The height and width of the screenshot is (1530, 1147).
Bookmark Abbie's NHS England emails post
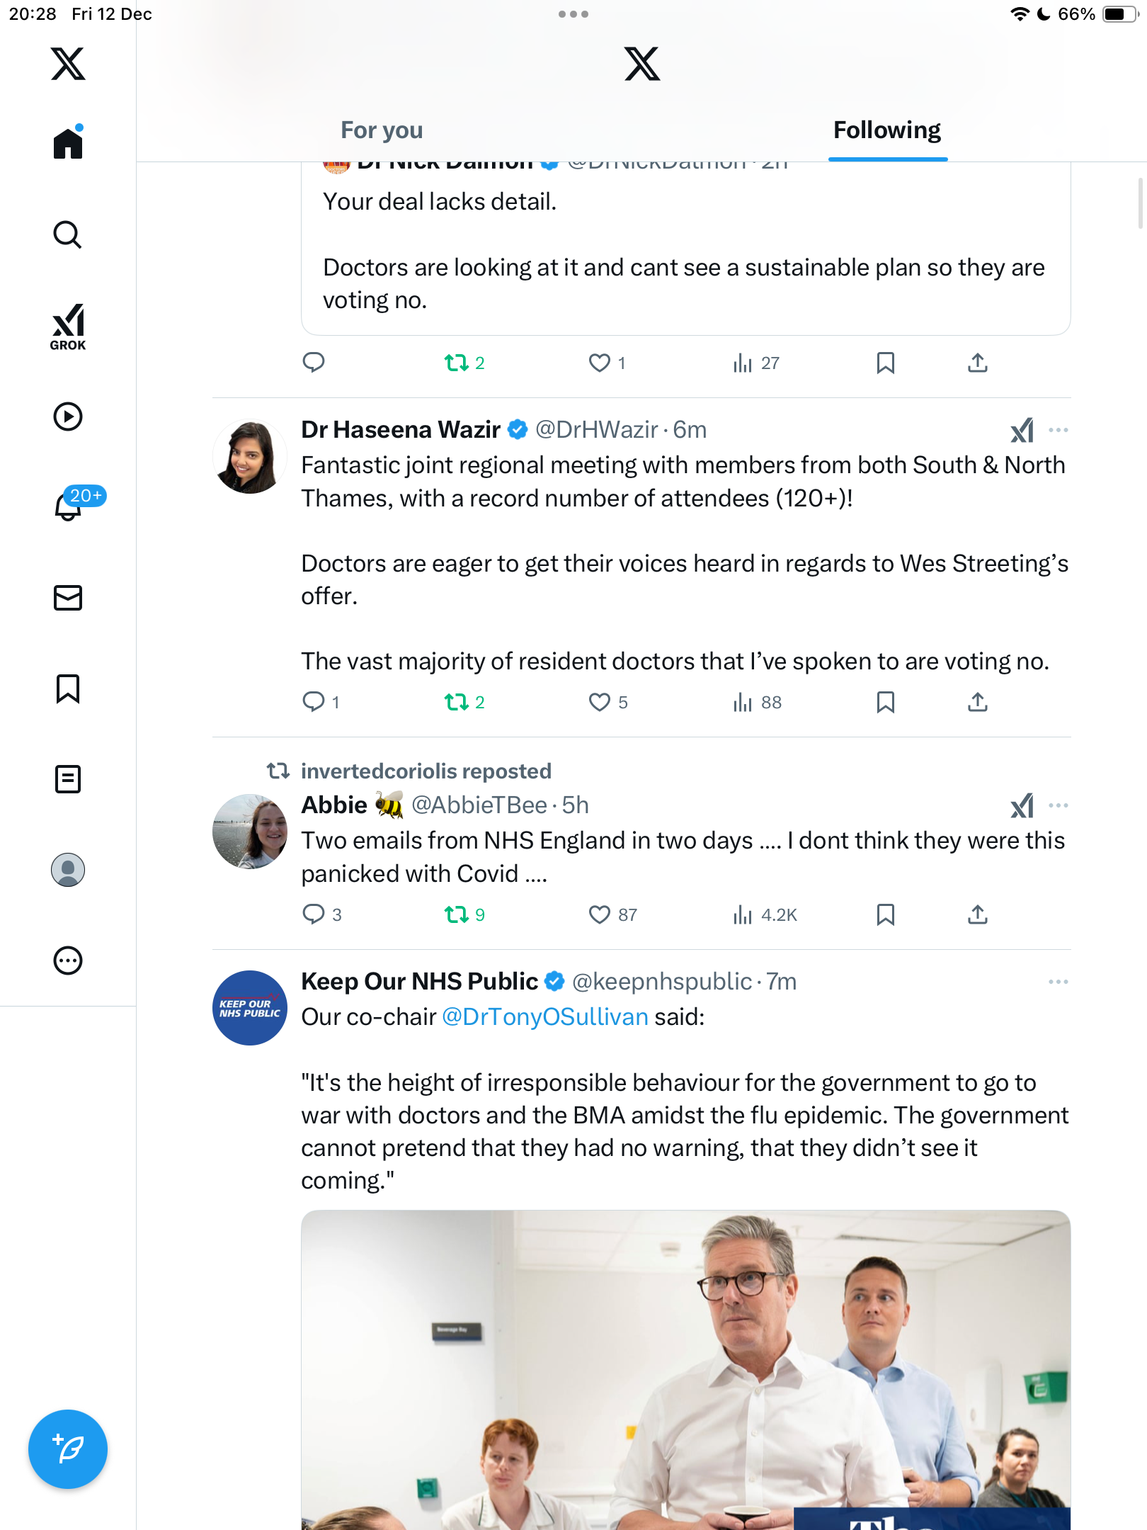click(x=885, y=914)
